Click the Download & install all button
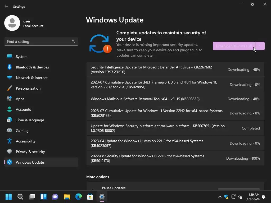The height and width of the screenshot is (203, 271). 234,46
